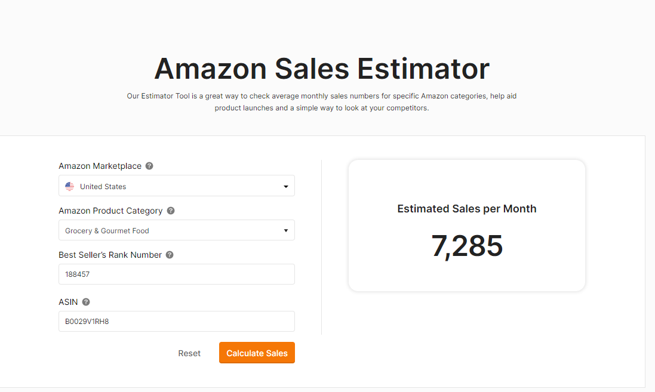The height and width of the screenshot is (392, 655).
Task: Expand the product category selector via its caret arrow
Action: click(286, 230)
